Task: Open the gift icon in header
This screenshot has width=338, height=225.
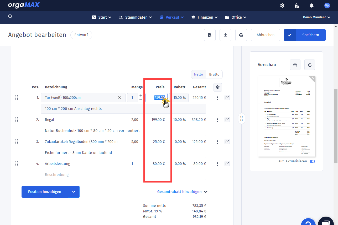Action: pos(297,6)
